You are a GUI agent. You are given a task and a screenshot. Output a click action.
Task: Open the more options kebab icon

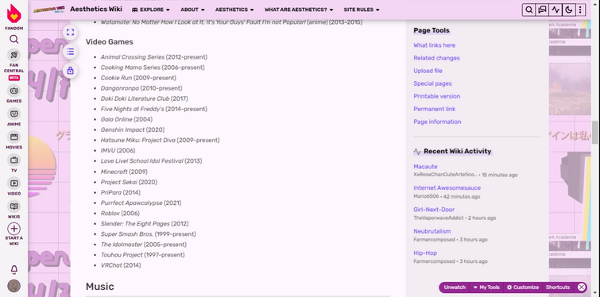tap(580, 10)
